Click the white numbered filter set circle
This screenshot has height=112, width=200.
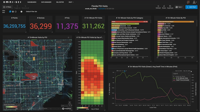pyautogui.click(x=22, y=12)
